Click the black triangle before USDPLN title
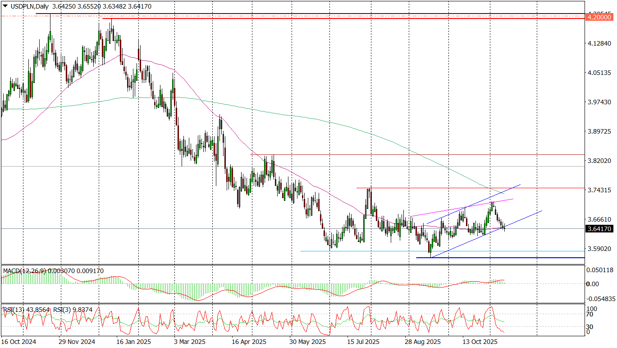This screenshot has height=348, width=617. [x=5, y=6]
